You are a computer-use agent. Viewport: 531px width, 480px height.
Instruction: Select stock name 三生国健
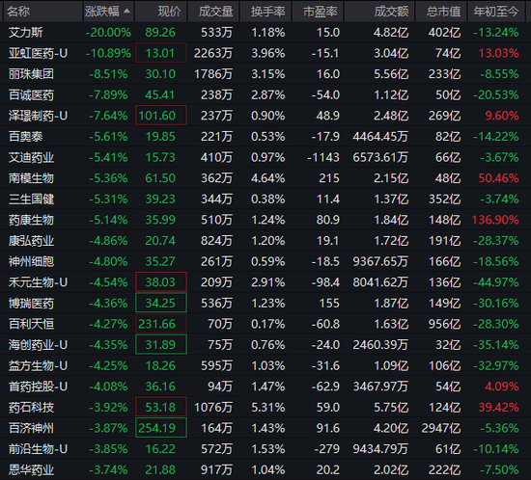click(31, 200)
